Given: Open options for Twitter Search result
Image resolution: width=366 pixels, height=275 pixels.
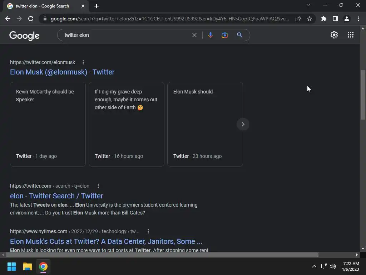Looking at the screenshot, I should [98, 186].
